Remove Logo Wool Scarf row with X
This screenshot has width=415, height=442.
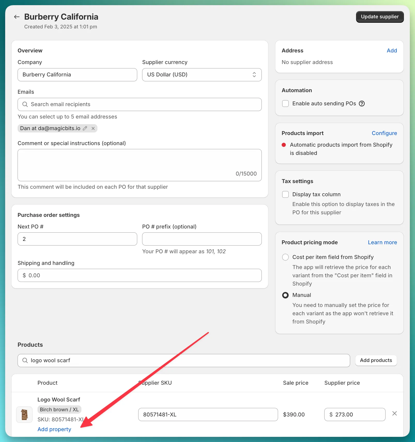tap(395, 413)
